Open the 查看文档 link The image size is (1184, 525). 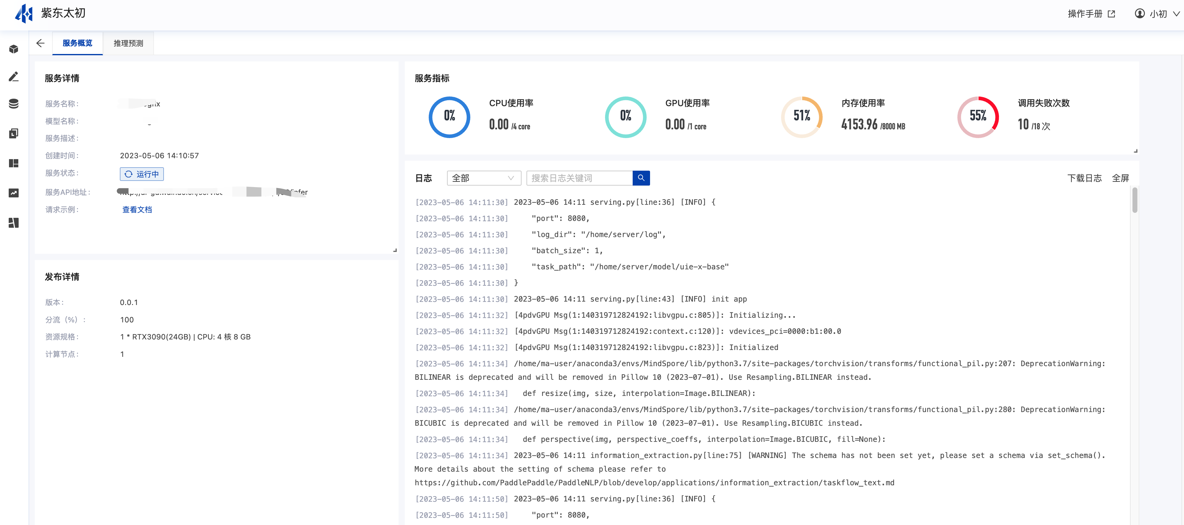(137, 209)
